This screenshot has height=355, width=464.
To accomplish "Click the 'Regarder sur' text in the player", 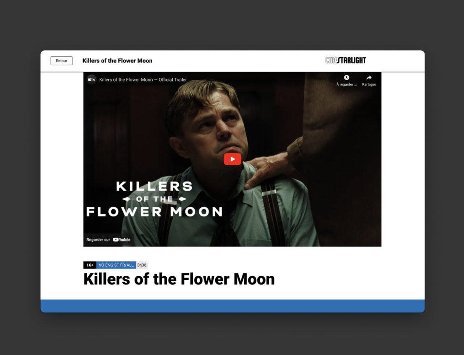I will tap(98, 240).
